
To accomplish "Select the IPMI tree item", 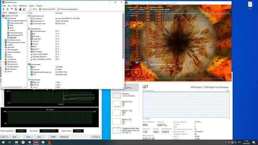I will 12,28.
